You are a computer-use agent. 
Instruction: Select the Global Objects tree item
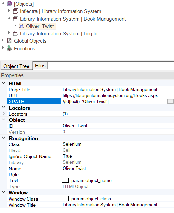30,41
